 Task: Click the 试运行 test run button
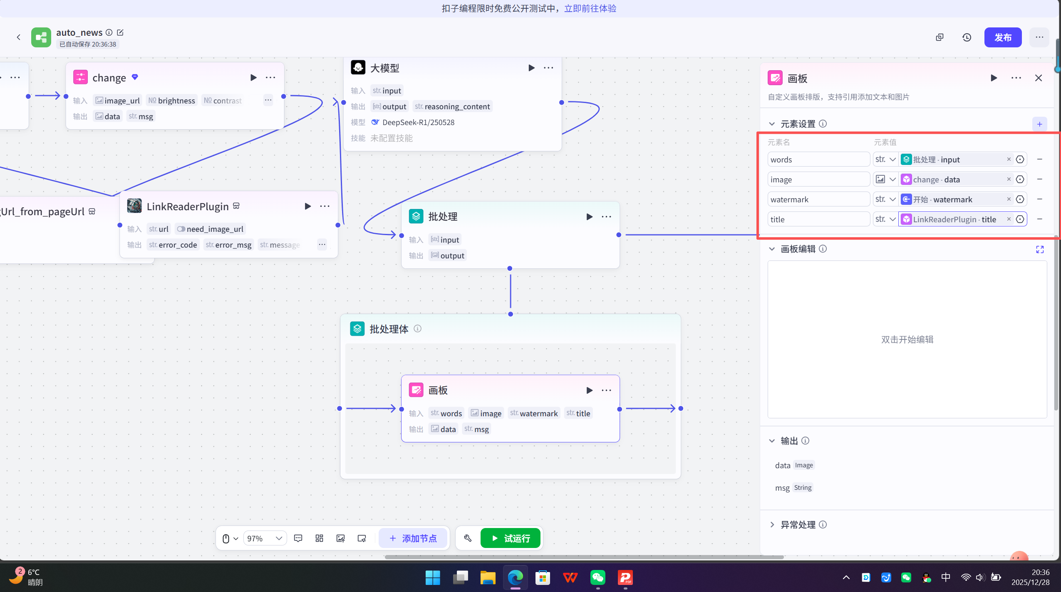[x=510, y=538]
